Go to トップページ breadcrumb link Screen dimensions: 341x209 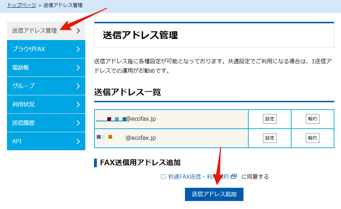22,5
